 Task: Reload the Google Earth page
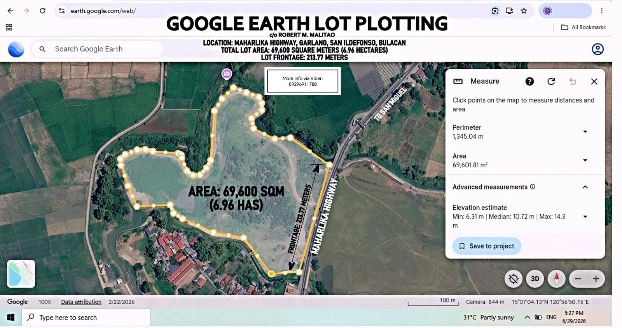[43, 11]
